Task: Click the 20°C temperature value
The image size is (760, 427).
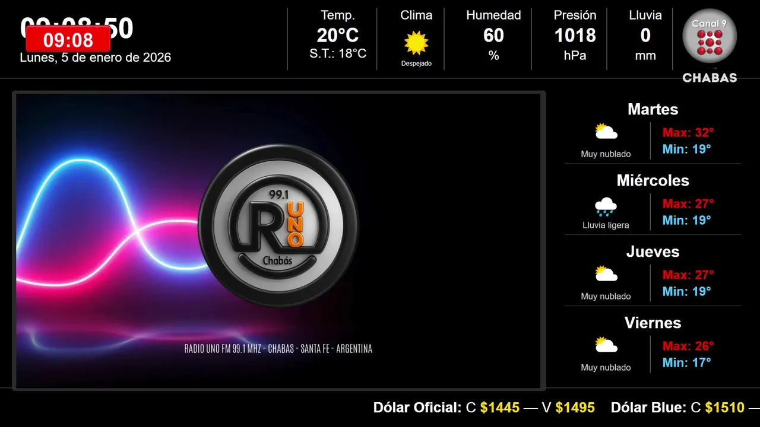Action: [x=338, y=36]
